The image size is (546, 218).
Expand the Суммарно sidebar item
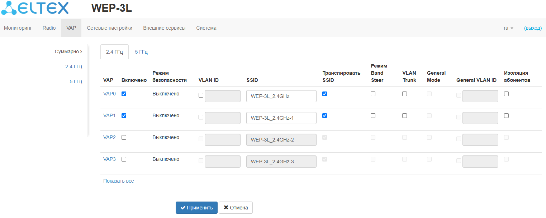click(x=68, y=52)
